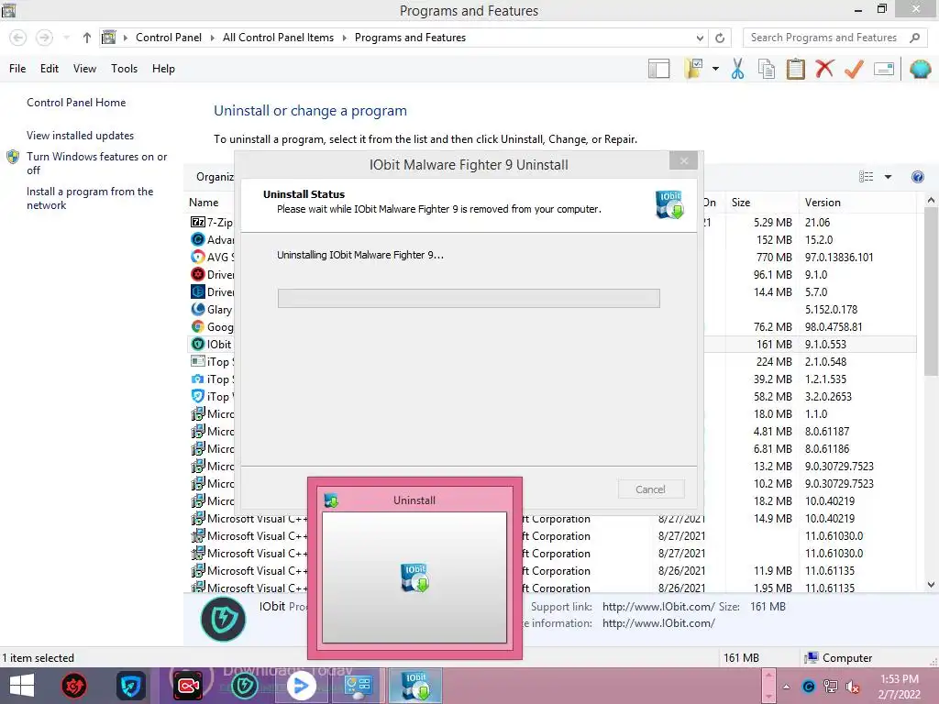Open Control Panel Home link
Viewport: 939px width, 704px height.
[76, 103]
